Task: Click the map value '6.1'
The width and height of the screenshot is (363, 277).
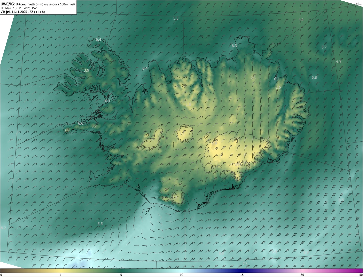Action: [x=277, y=79]
